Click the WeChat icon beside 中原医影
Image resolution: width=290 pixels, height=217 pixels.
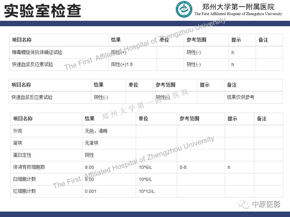[x=243, y=204]
